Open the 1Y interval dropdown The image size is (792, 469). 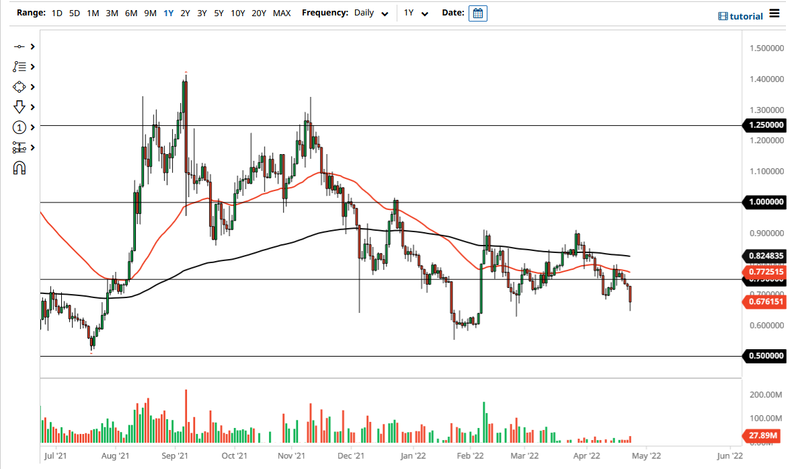point(415,13)
